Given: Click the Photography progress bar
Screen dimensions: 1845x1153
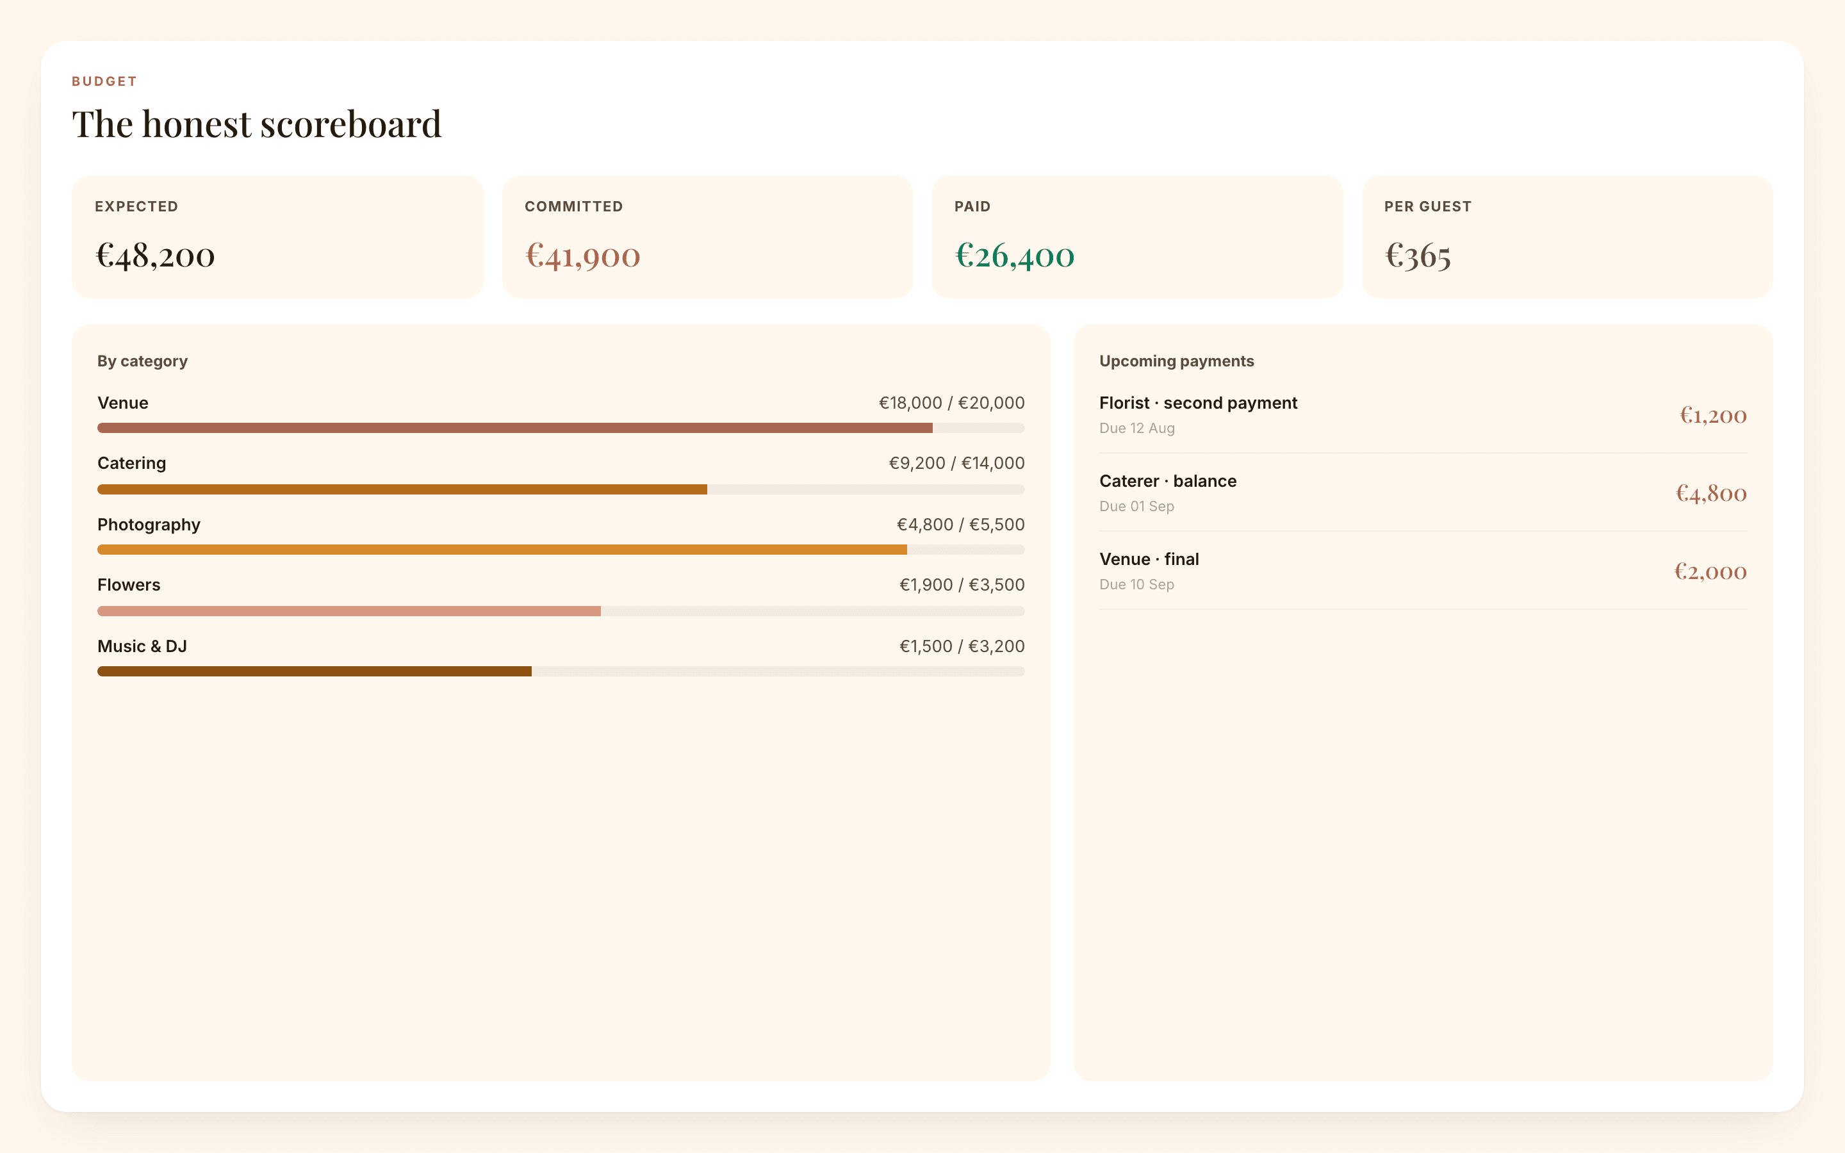Looking at the screenshot, I should 561,550.
